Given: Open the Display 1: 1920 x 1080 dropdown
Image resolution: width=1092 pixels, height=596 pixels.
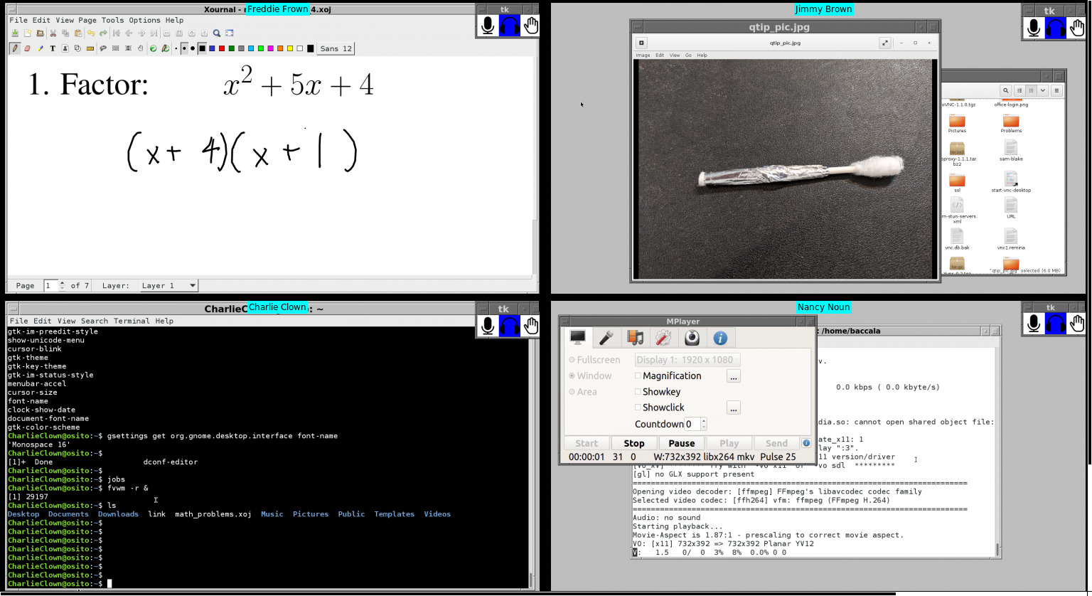Looking at the screenshot, I should 687,360.
